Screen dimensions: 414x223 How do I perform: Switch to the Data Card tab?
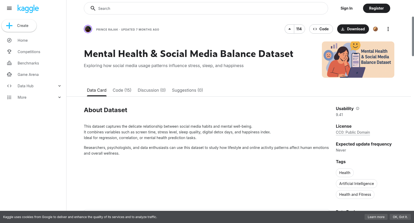click(x=97, y=90)
